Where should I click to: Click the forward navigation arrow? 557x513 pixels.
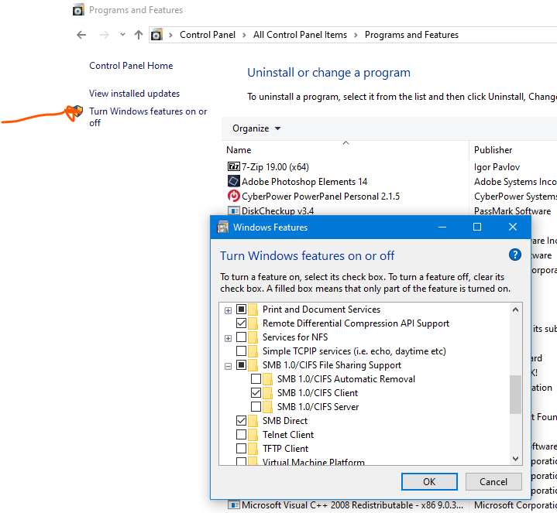pyautogui.click(x=104, y=35)
